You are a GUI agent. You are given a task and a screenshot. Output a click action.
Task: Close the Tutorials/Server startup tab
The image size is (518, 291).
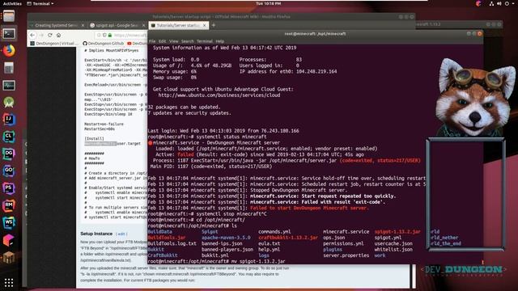click(x=205, y=25)
